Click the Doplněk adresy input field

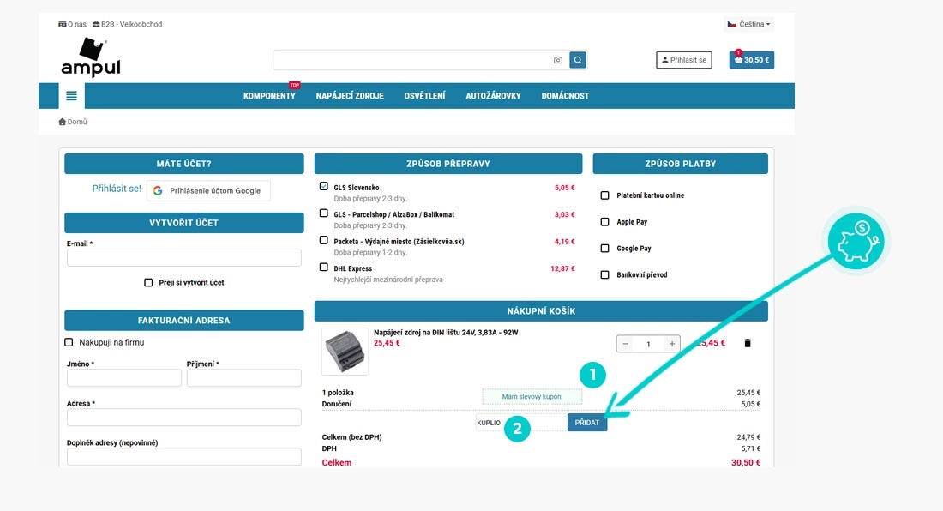(184, 456)
